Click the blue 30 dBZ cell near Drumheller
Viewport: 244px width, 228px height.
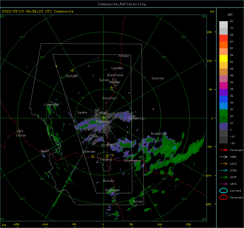(174, 148)
